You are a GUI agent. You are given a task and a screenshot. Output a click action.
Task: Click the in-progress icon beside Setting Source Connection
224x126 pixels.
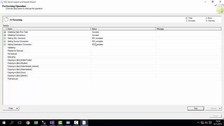5,41
